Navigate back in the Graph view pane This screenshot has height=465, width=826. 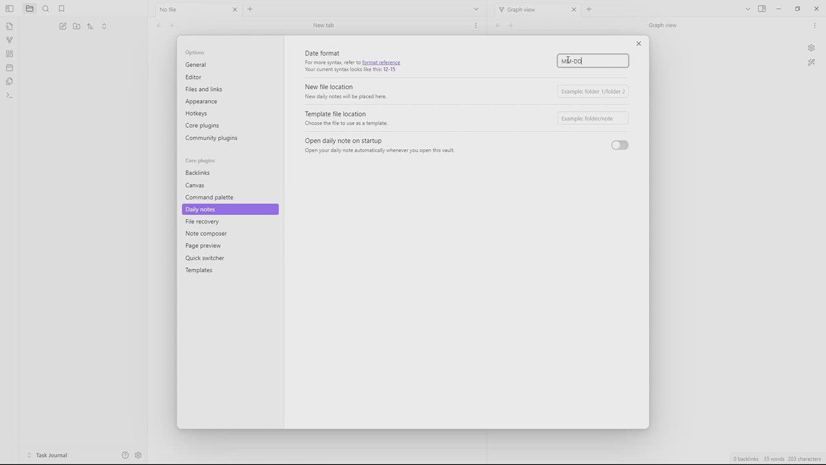(x=498, y=25)
